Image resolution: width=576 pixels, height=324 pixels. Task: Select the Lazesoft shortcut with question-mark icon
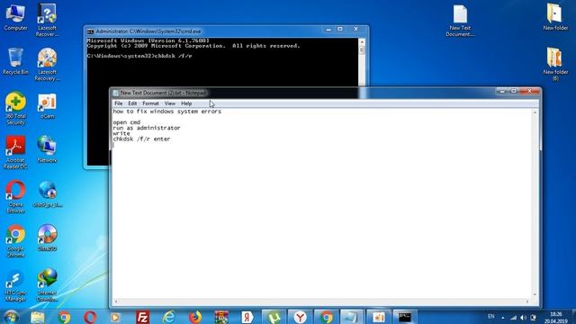point(47,20)
